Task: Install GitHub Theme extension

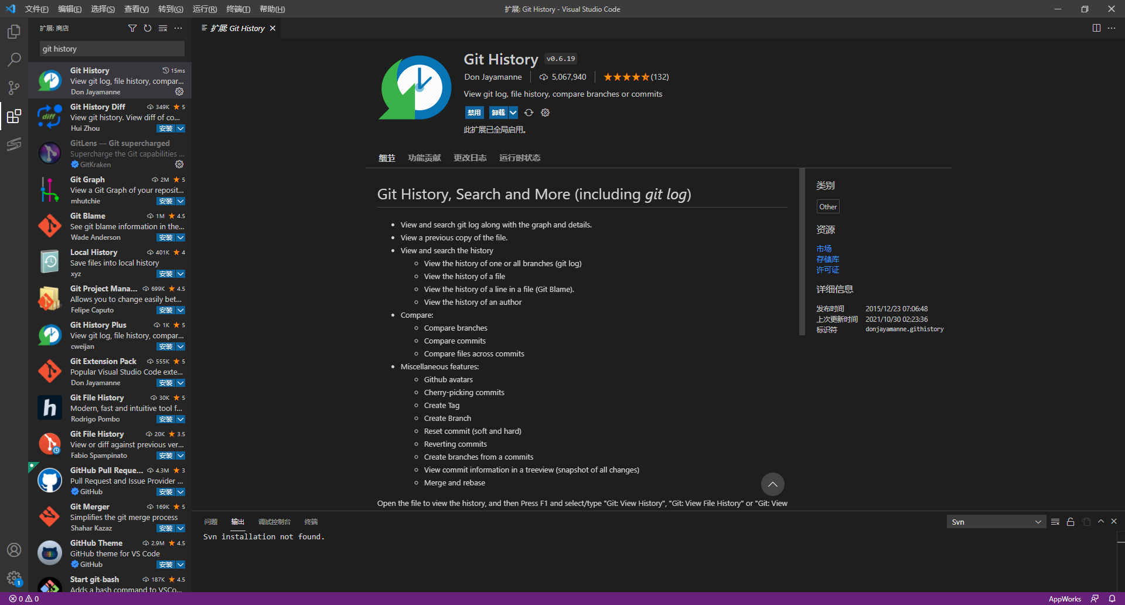Action: click(166, 565)
